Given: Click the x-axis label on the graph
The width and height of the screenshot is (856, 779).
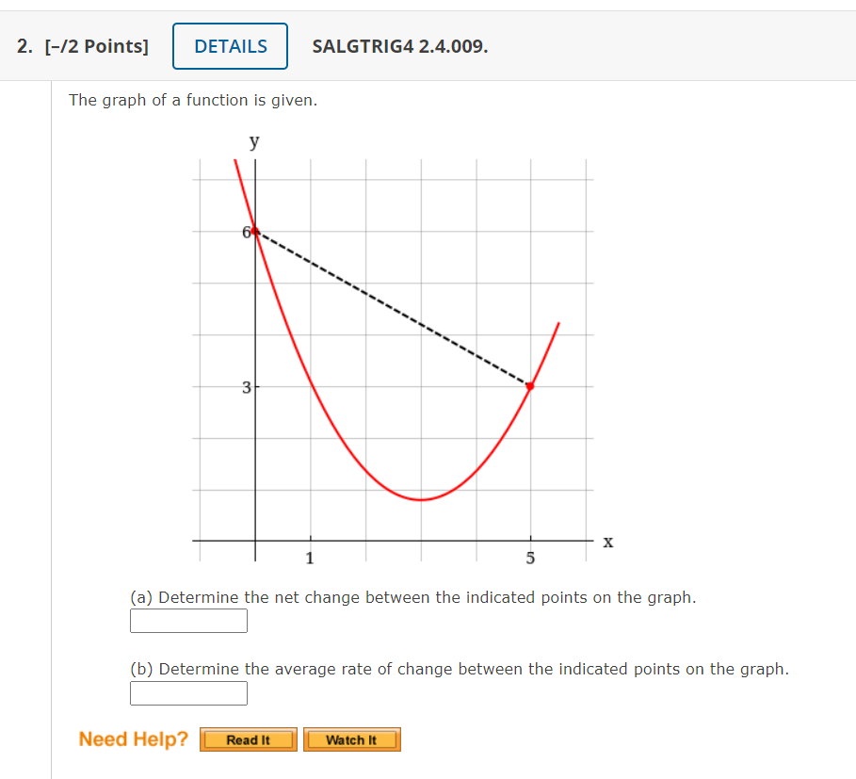Looking at the screenshot, I should 608,543.
